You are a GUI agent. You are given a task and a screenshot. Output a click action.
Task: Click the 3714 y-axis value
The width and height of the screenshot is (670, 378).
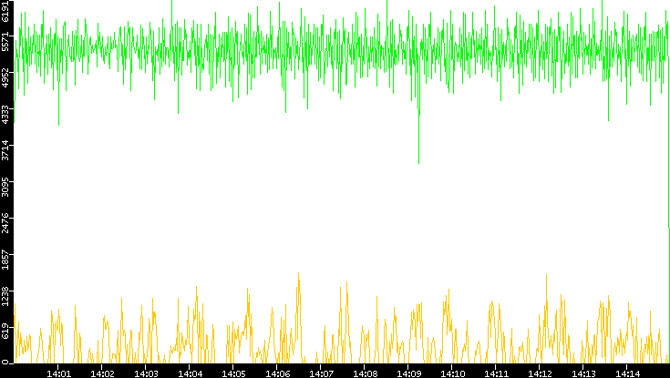click(5, 150)
